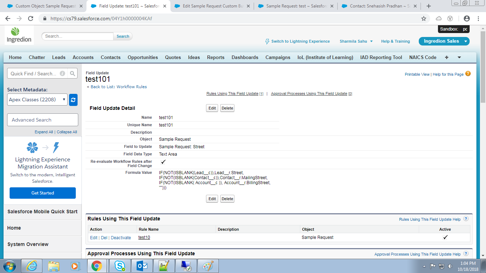Open Paint from the taskbar
Image resolution: width=486 pixels, height=273 pixels.
[x=208, y=266]
